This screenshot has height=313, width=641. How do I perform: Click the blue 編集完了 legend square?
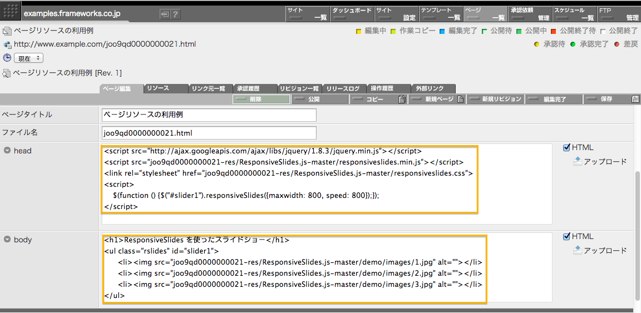coord(443,31)
